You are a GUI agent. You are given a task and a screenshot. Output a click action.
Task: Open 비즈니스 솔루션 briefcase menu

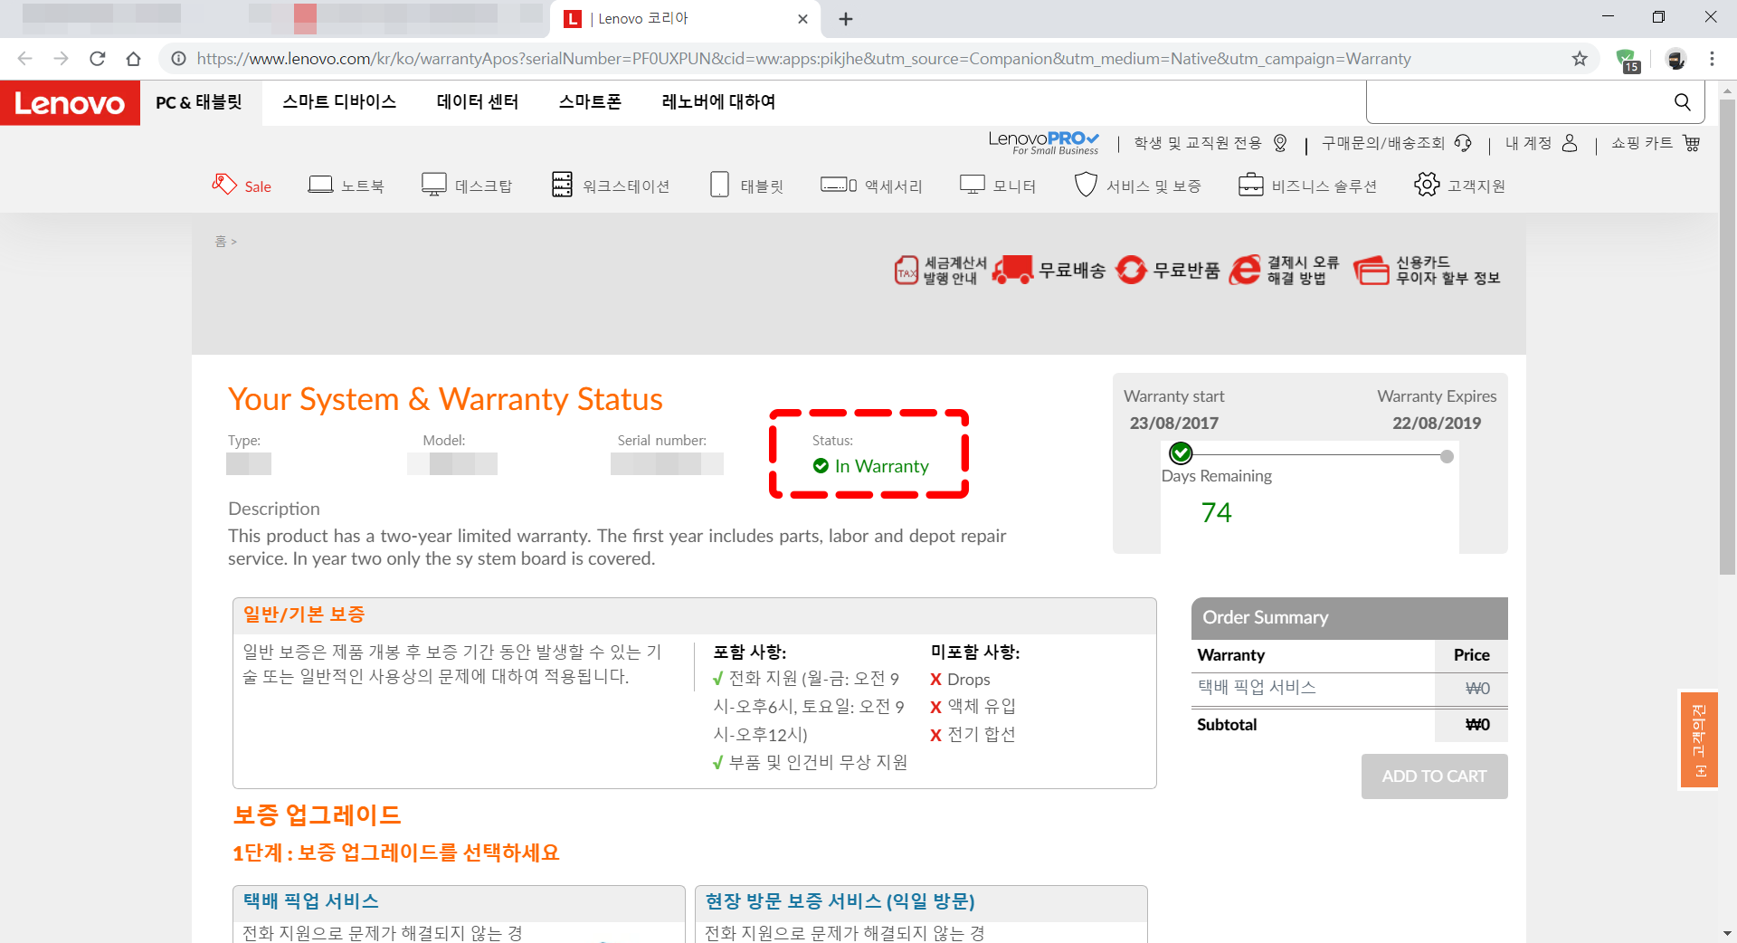[x=1307, y=186]
